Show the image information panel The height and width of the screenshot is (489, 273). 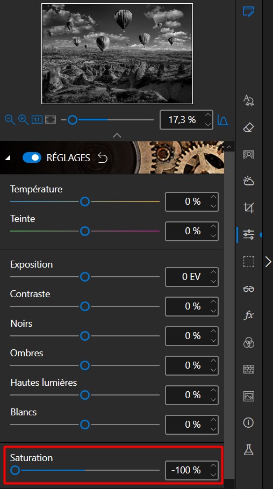[248, 423]
